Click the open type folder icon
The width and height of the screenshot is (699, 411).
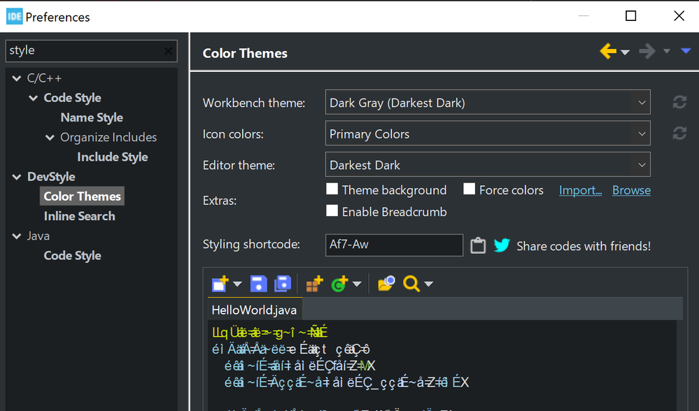click(x=386, y=283)
